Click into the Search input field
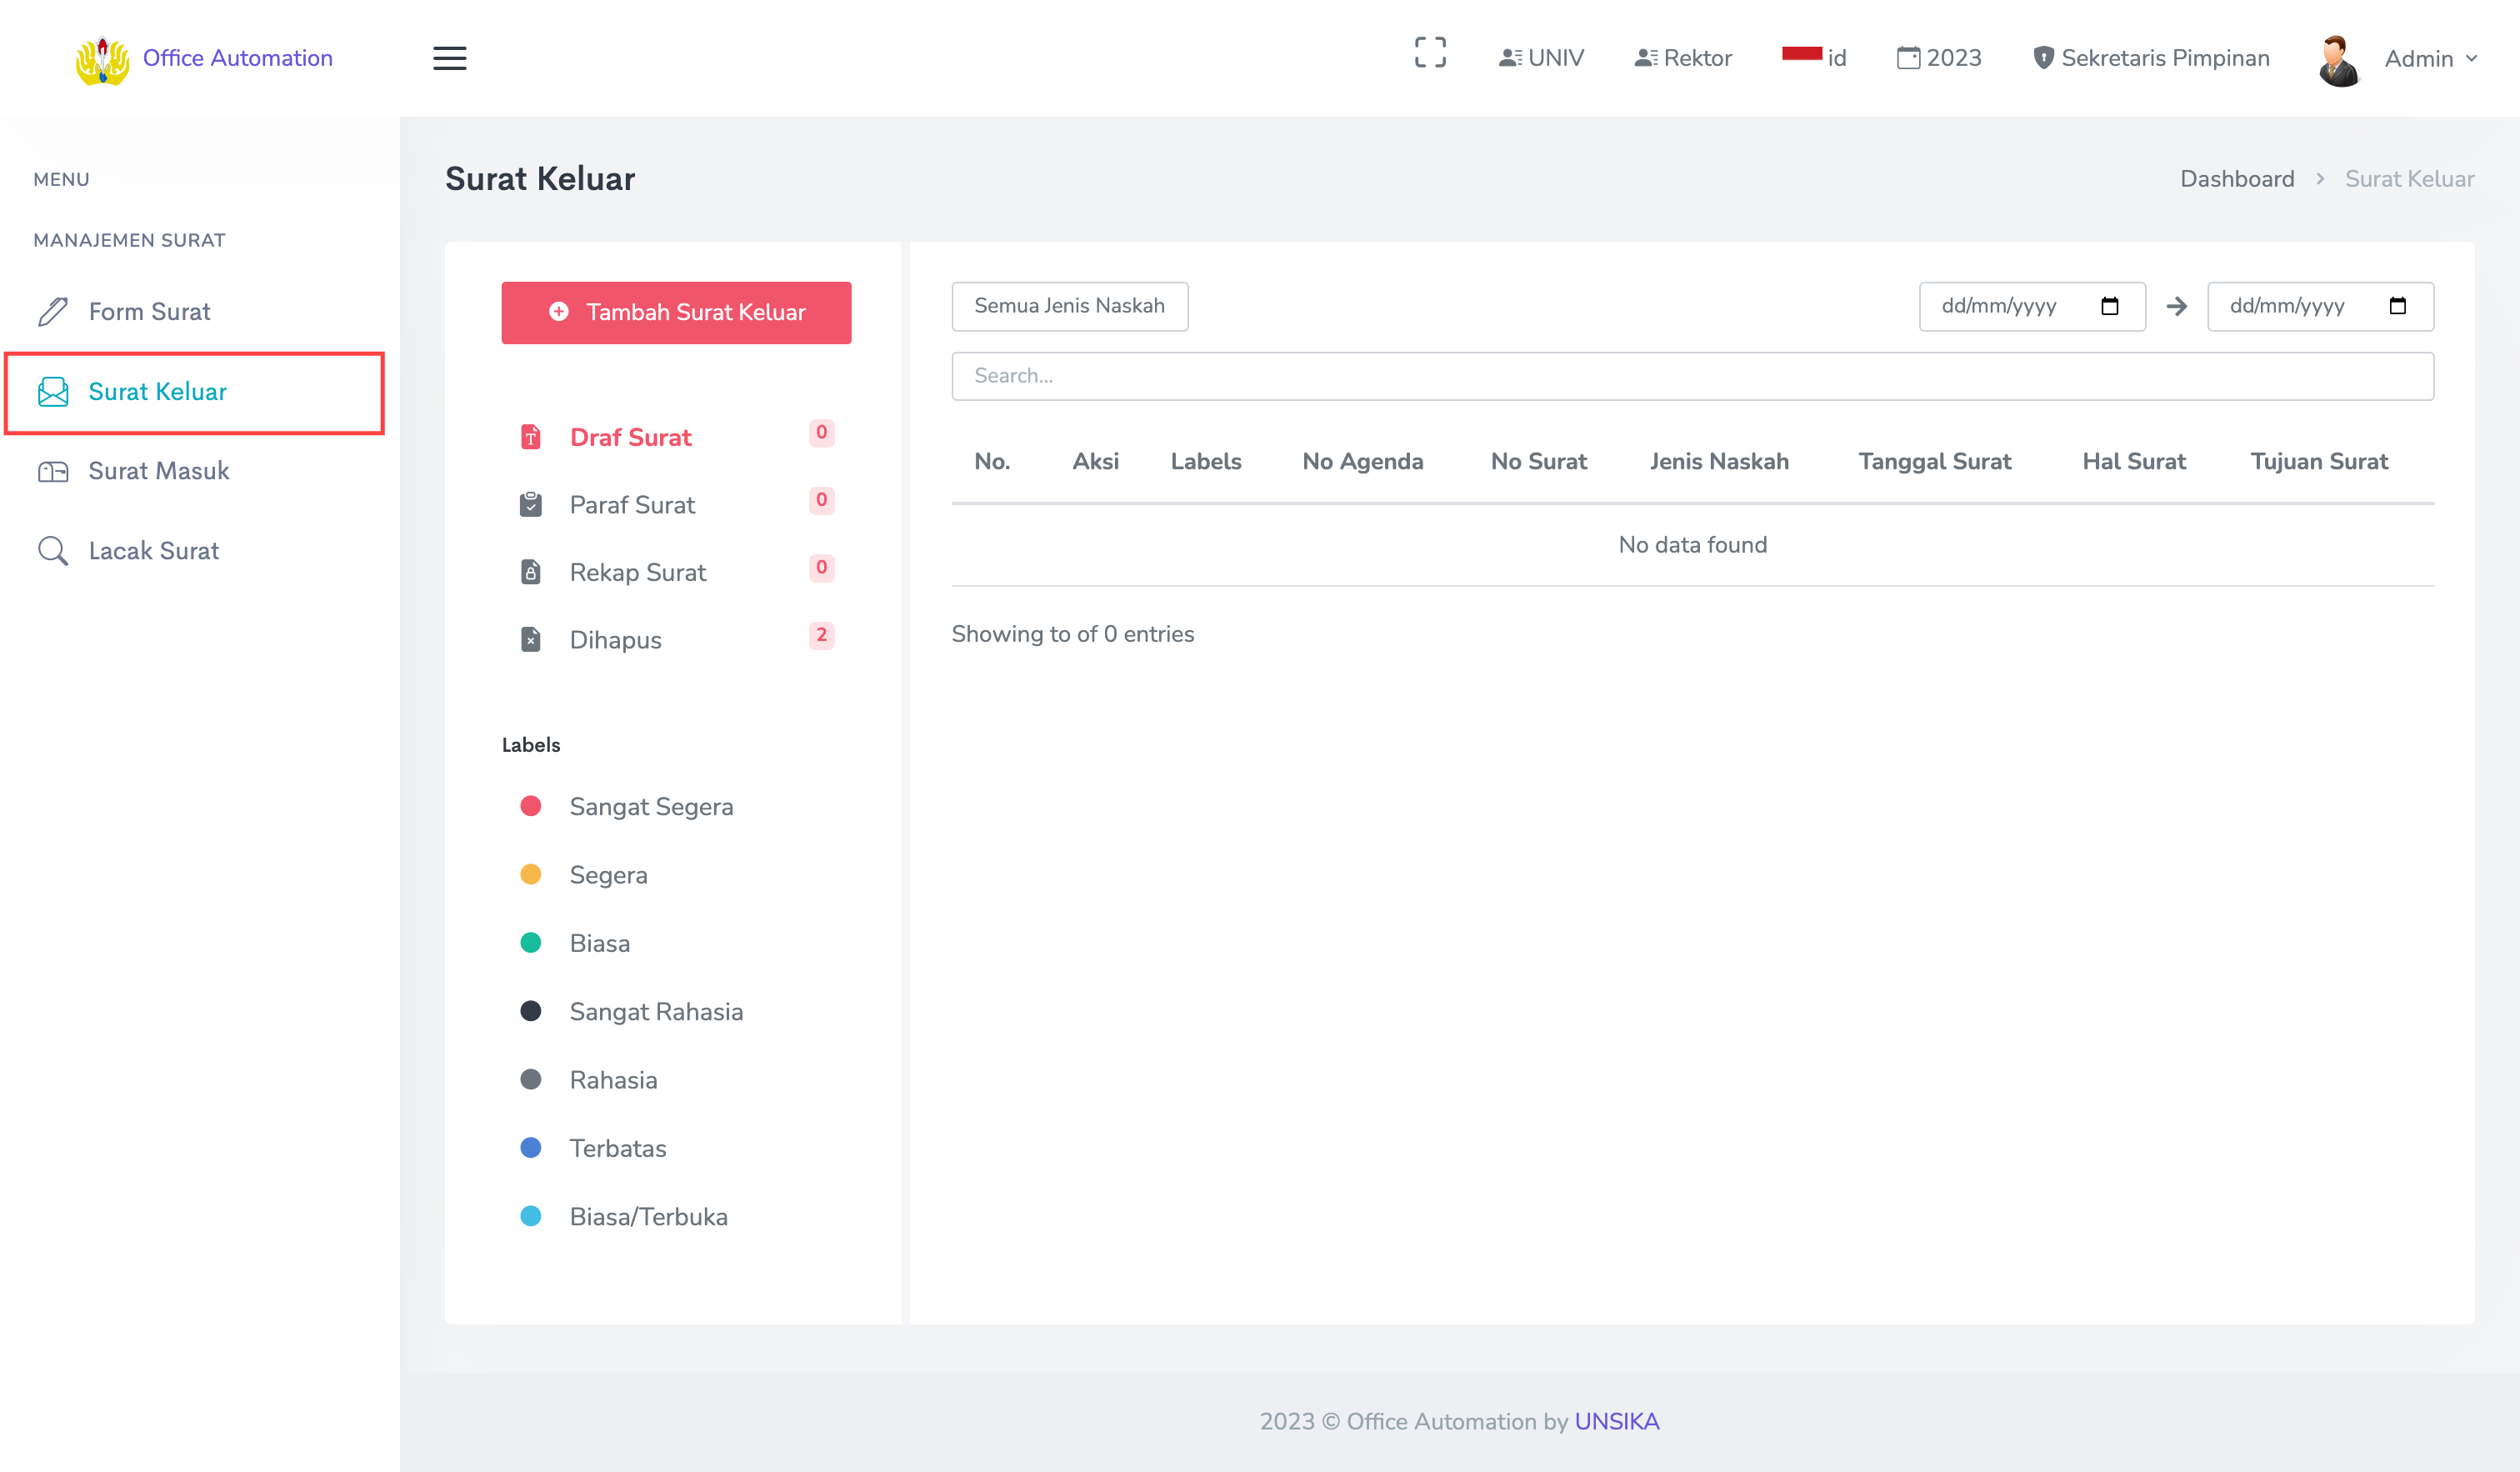The width and height of the screenshot is (2520, 1472). tap(1692, 376)
